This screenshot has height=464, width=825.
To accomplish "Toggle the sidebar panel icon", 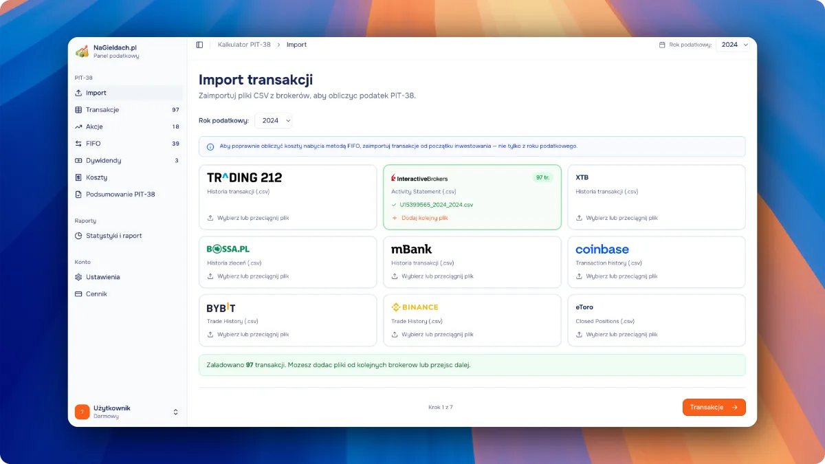I will click(x=199, y=45).
